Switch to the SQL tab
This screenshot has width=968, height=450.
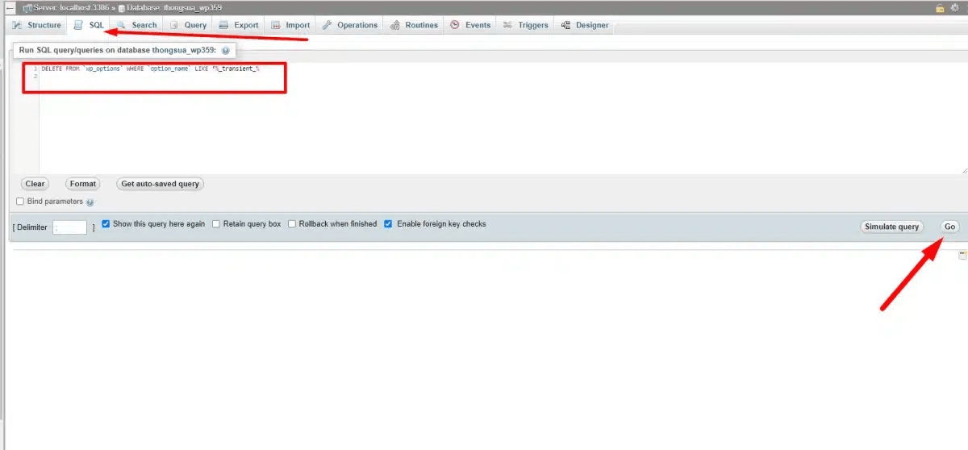[89, 25]
